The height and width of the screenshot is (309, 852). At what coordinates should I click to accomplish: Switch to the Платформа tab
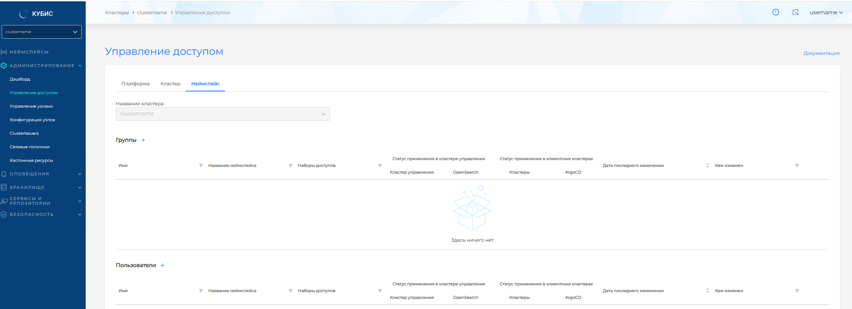pyautogui.click(x=135, y=84)
